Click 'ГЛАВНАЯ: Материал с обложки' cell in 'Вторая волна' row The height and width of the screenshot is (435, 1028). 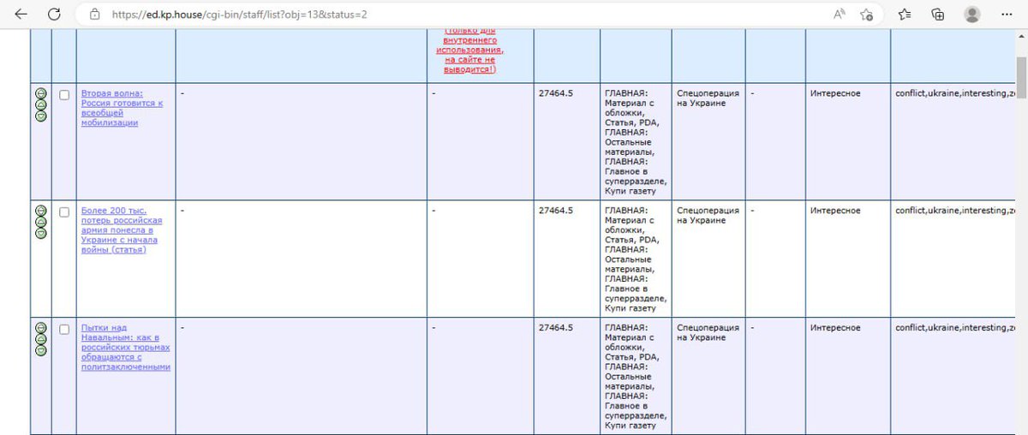(636, 142)
